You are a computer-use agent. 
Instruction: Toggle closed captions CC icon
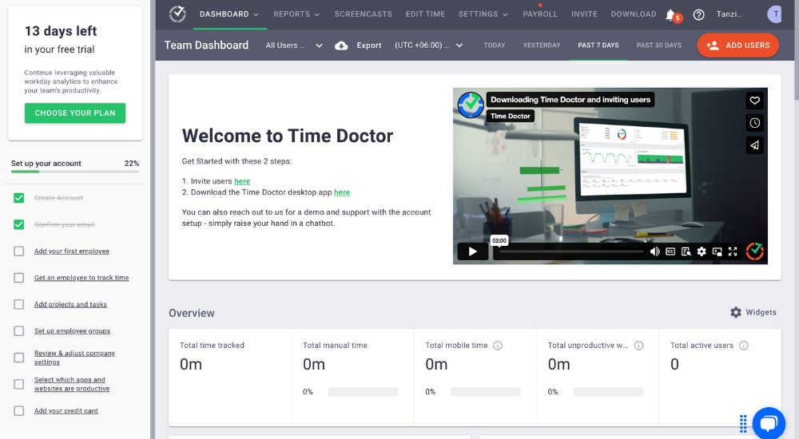coord(670,251)
